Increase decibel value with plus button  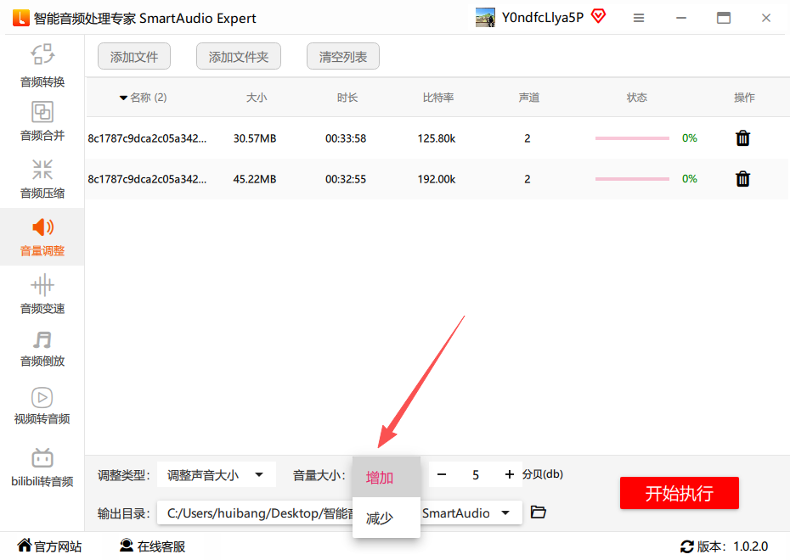click(x=510, y=475)
